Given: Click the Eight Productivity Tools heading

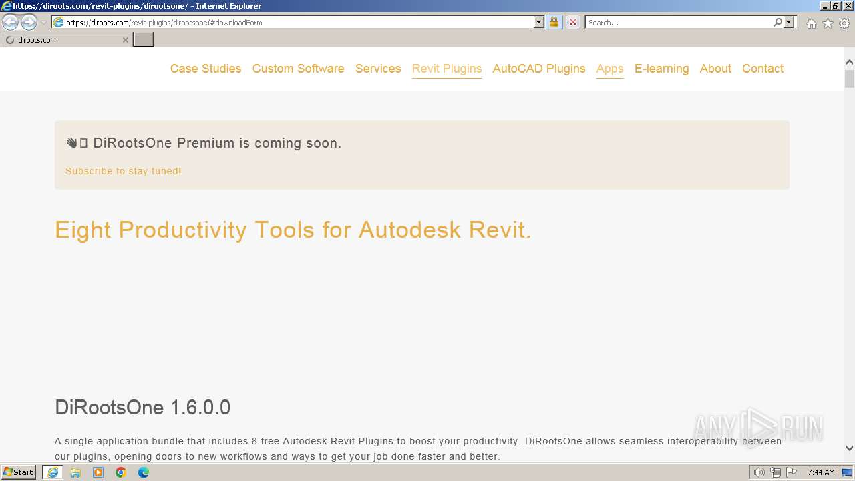Looking at the screenshot, I should [293, 230].
